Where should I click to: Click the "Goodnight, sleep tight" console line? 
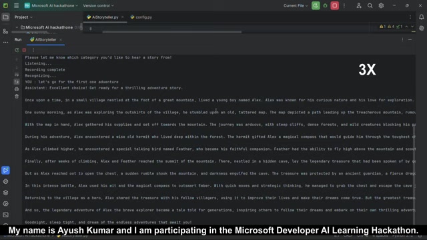click(108, 222)
